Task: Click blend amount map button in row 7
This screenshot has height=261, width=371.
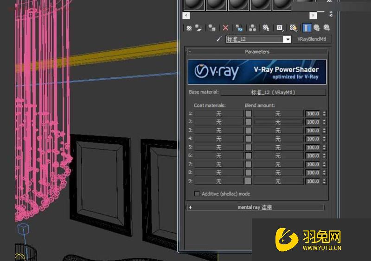Action: coord(278,164)
